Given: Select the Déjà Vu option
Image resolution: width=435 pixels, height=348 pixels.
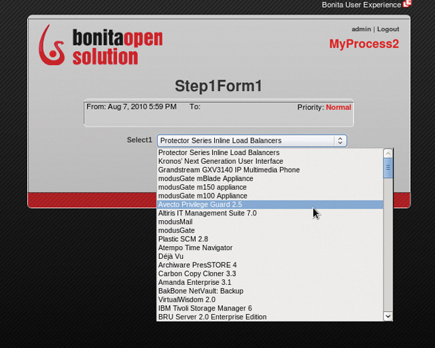Looking at the screenshot, I should click(270, 256).
